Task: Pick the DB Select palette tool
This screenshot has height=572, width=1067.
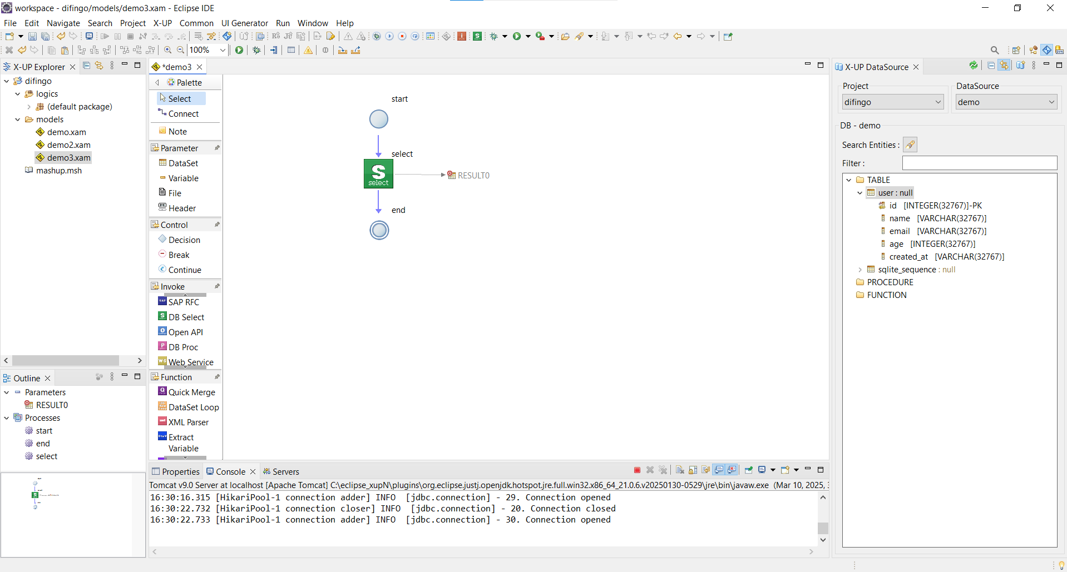Action: [x=186, y=317]
